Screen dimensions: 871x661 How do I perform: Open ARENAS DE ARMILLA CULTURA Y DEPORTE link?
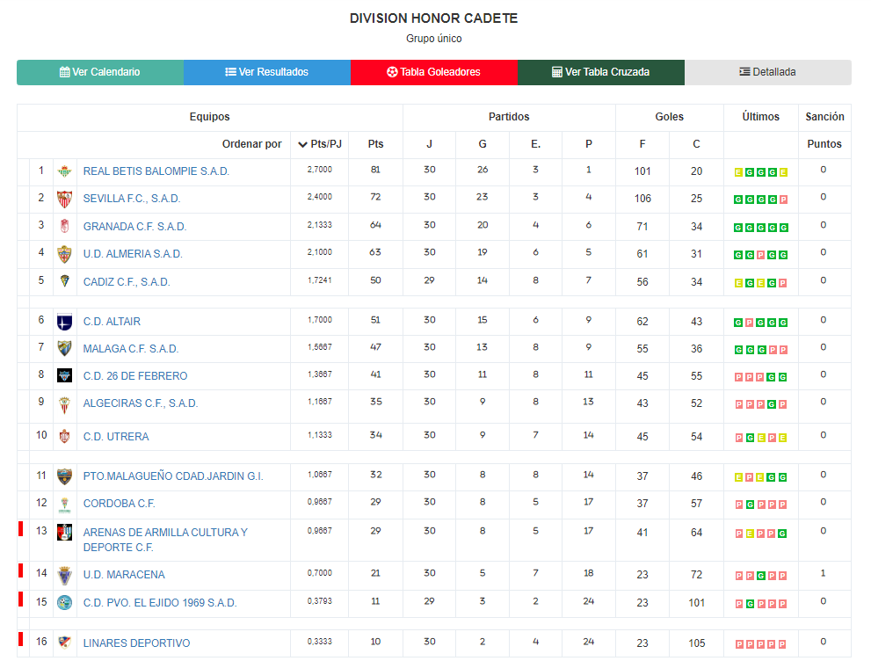coord(165,540)
